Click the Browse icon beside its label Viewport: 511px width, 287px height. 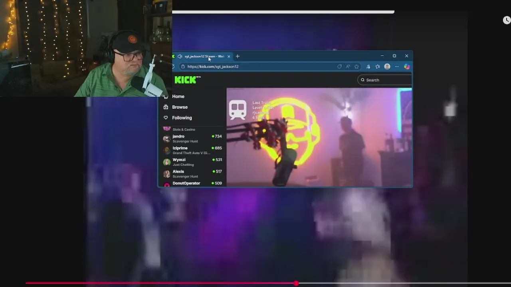point(166,107)
